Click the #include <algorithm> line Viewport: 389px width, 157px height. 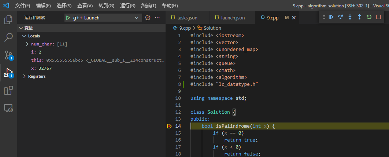pos(219,77)
